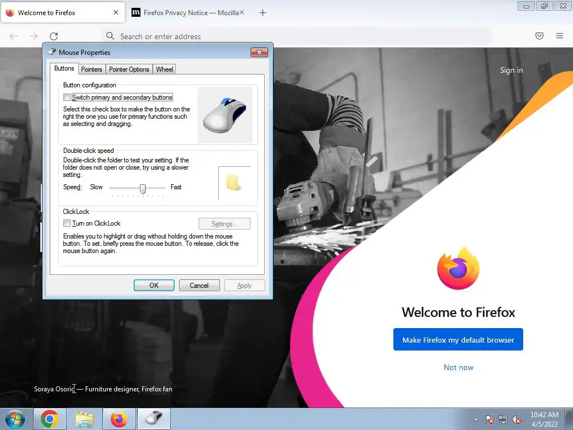Click the network tray icon

click(x=503, y=419)
